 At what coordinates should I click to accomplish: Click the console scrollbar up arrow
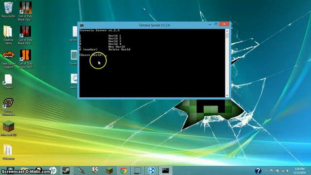click(227, 31)
